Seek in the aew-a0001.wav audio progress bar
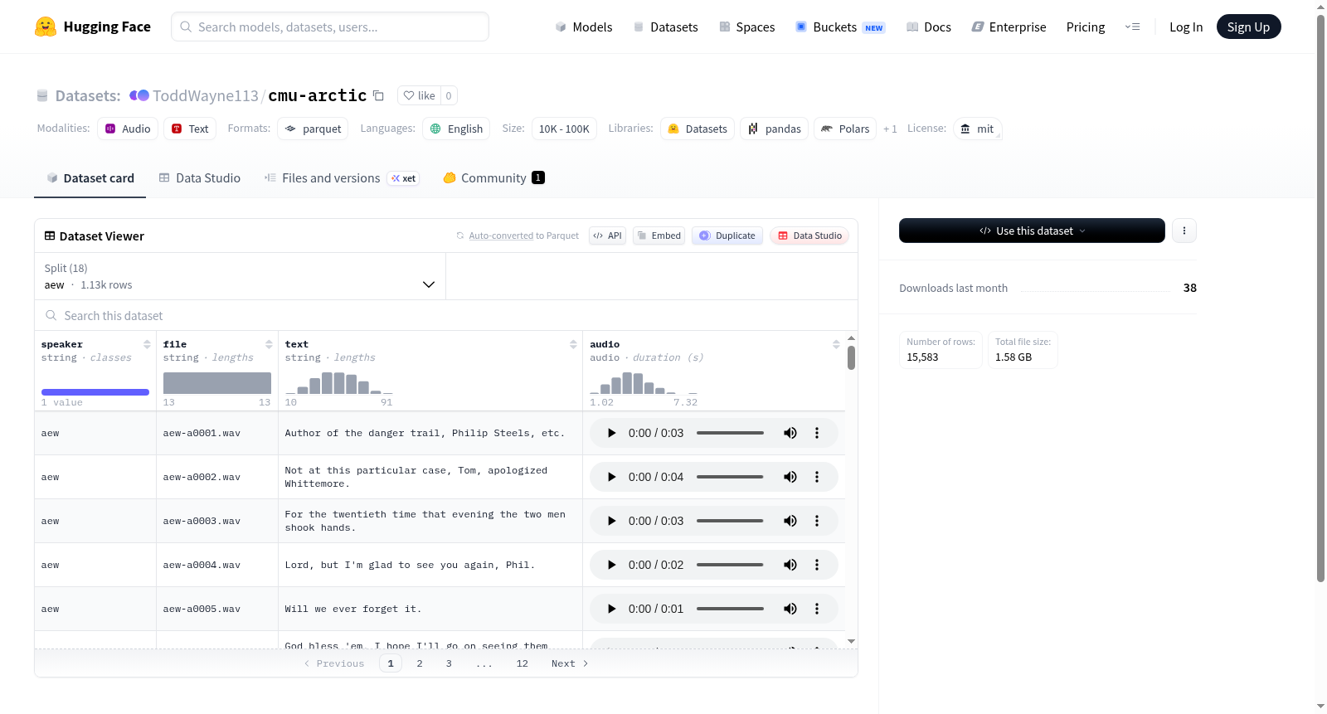The height and width of the screenshot is (714, 1327). point(730,433)
